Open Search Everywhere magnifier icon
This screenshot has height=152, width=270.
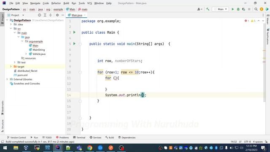coord(256,9)
